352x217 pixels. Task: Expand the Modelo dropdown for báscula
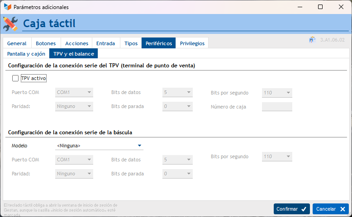[x=140, y=146]
